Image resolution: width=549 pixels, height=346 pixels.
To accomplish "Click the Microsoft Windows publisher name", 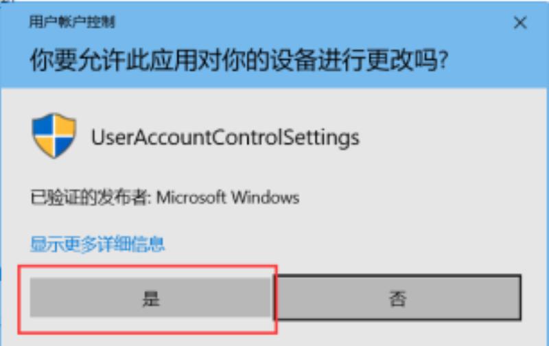I will pos(228,198).
